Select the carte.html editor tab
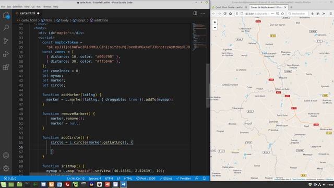 tap(28, 13)
